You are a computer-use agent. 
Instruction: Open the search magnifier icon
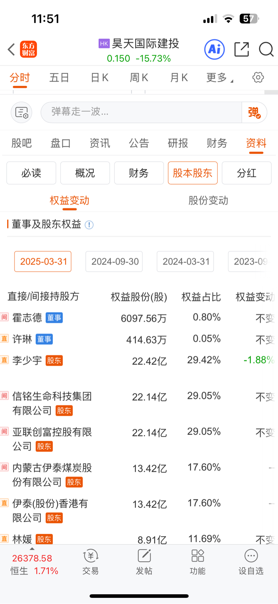[x=266, y=49]
